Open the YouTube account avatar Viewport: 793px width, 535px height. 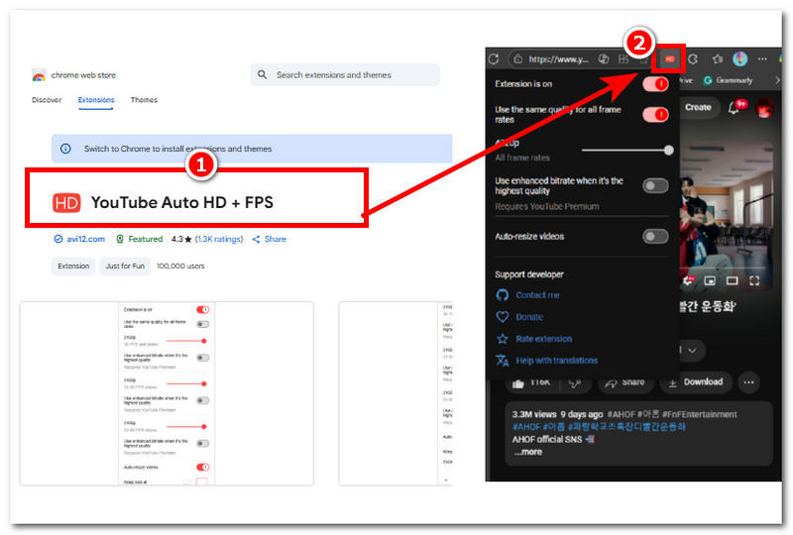tap(763, 108)
